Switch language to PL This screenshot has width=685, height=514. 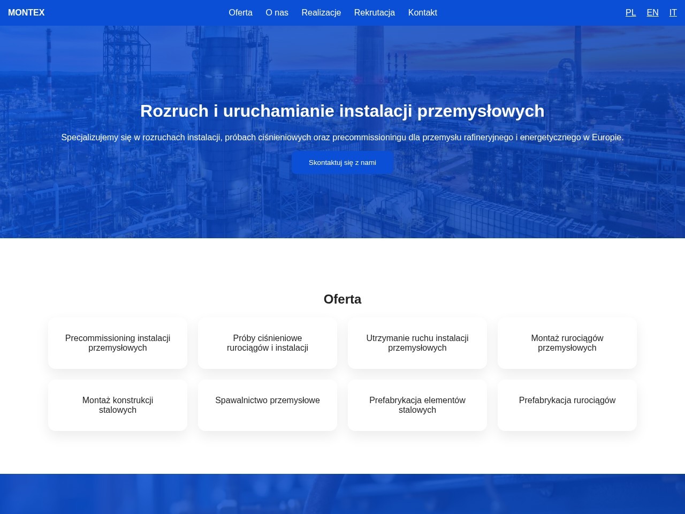(631, 13)
